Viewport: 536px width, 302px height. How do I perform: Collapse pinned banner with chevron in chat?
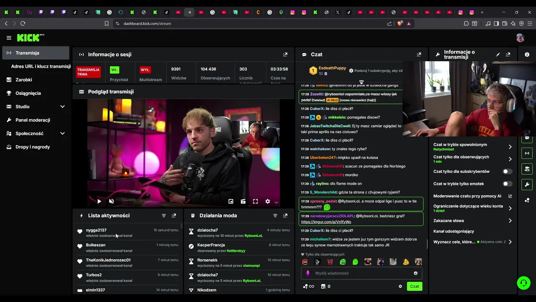361,82
